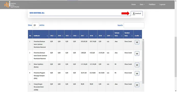Open chart for Orang Dengan Kecacatan Berat row
The height and width of the screenshot is (92, 177).
[x=137, y=85]
